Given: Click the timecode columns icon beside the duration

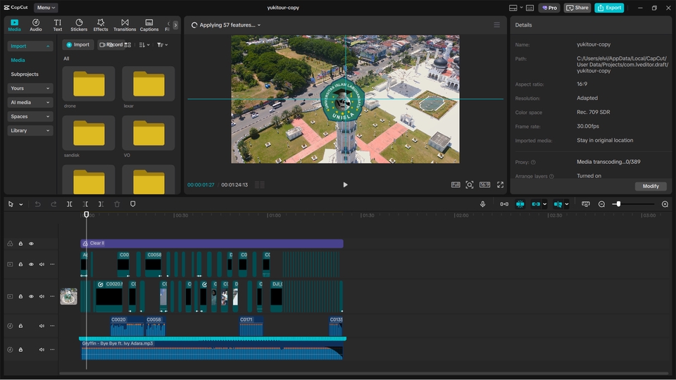Looking at the screenshot, I should 260,185.
